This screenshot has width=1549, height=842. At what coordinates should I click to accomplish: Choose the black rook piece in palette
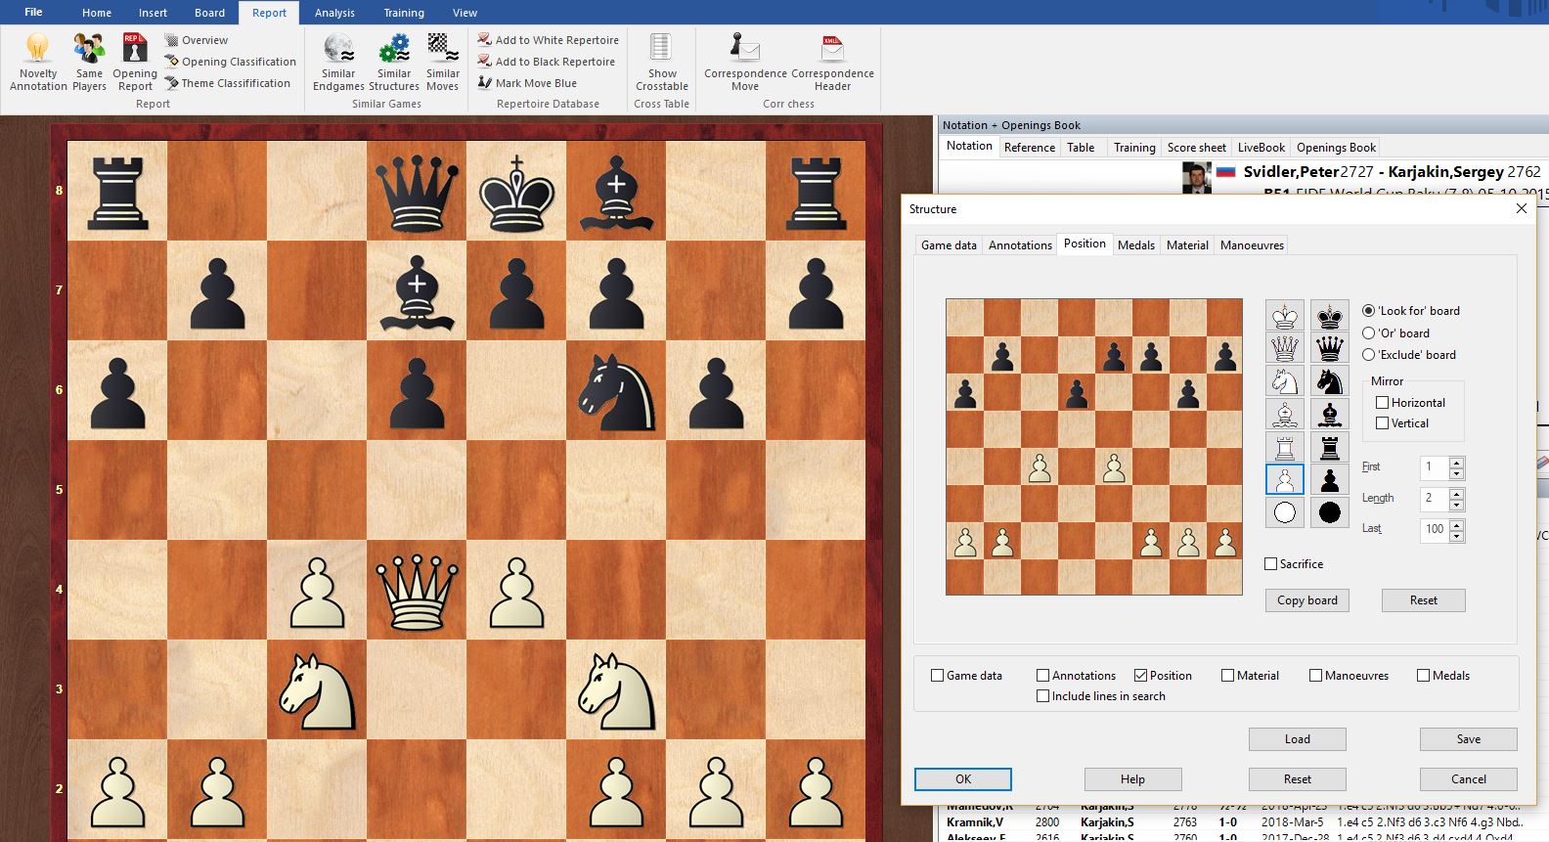[x=1329, y=447]
